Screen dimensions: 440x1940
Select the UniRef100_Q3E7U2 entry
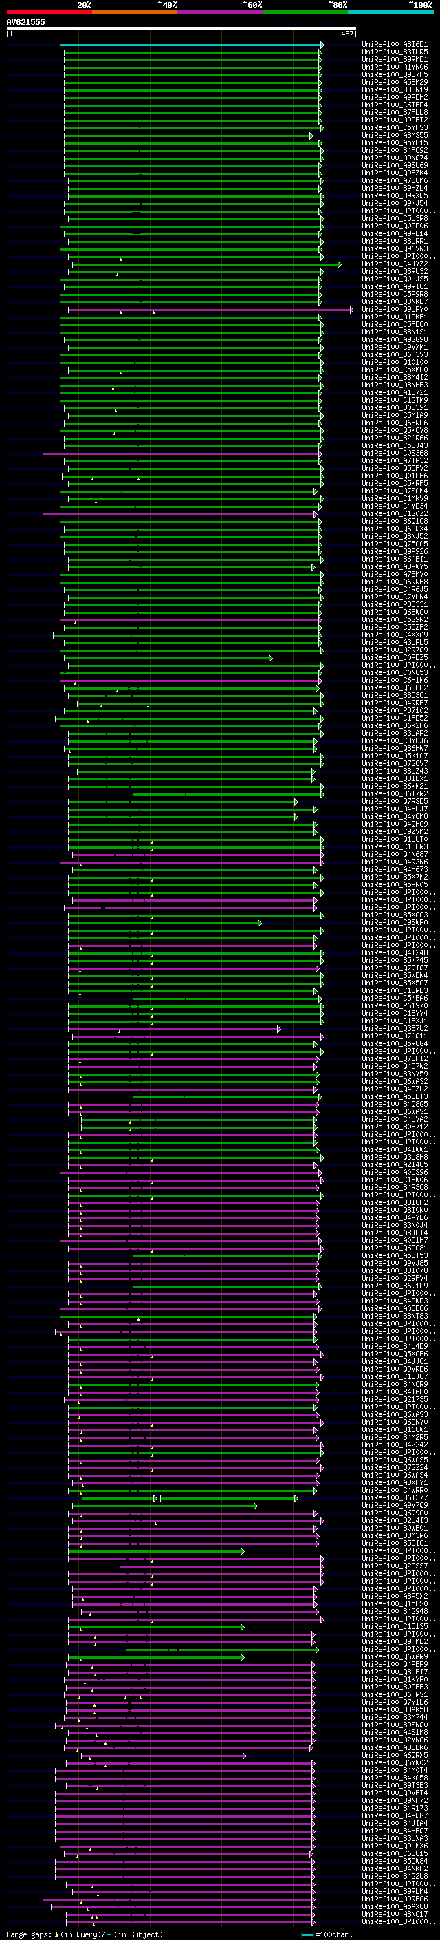395,1029
